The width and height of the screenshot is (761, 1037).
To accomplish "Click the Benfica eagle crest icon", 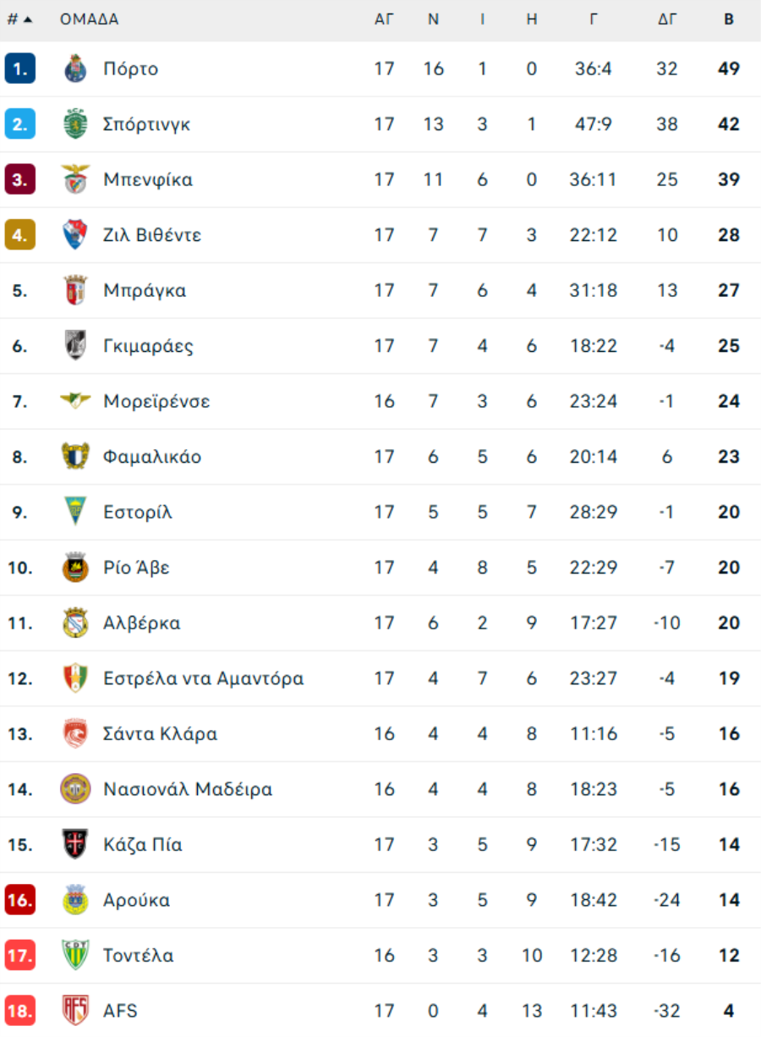I will point(75,179).
